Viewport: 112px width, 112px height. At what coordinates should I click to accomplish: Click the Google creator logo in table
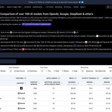click(x=21, y=98)
